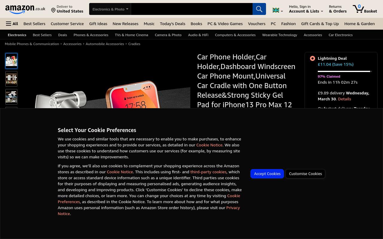383x239 pixels.
Task: Click the search magnifier button
Action: [x=259, y=9]
